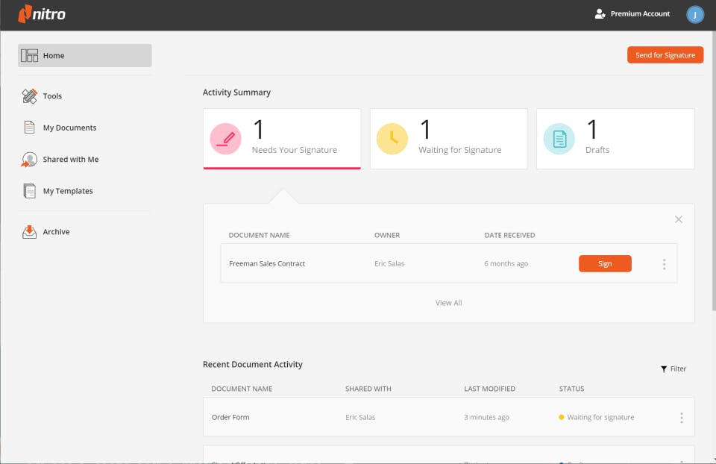Screen dimensions: 716x464
Task: Open the Filter dropdown for recent activity
Action: click(672, 369)
